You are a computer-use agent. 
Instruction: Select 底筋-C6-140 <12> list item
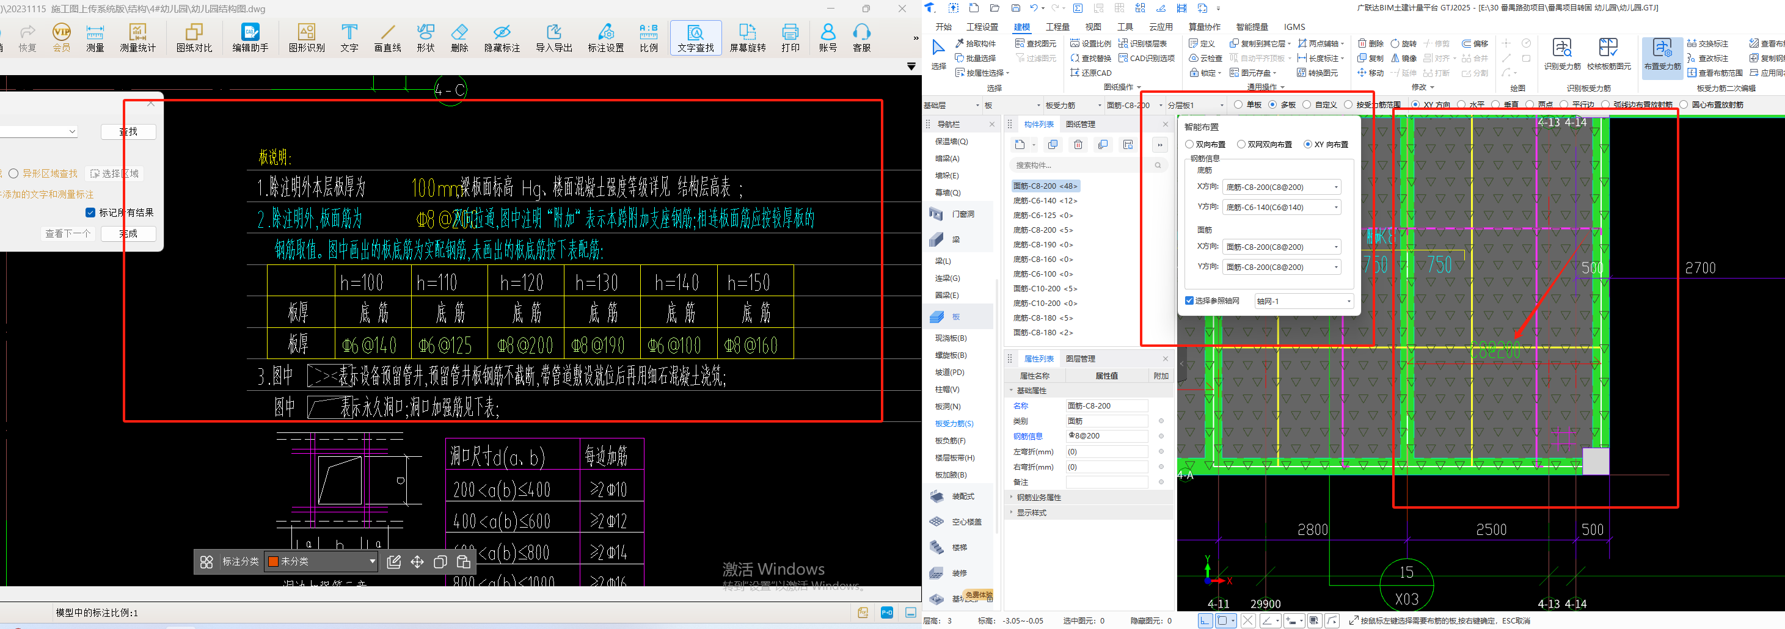(x=1045, y=201)
